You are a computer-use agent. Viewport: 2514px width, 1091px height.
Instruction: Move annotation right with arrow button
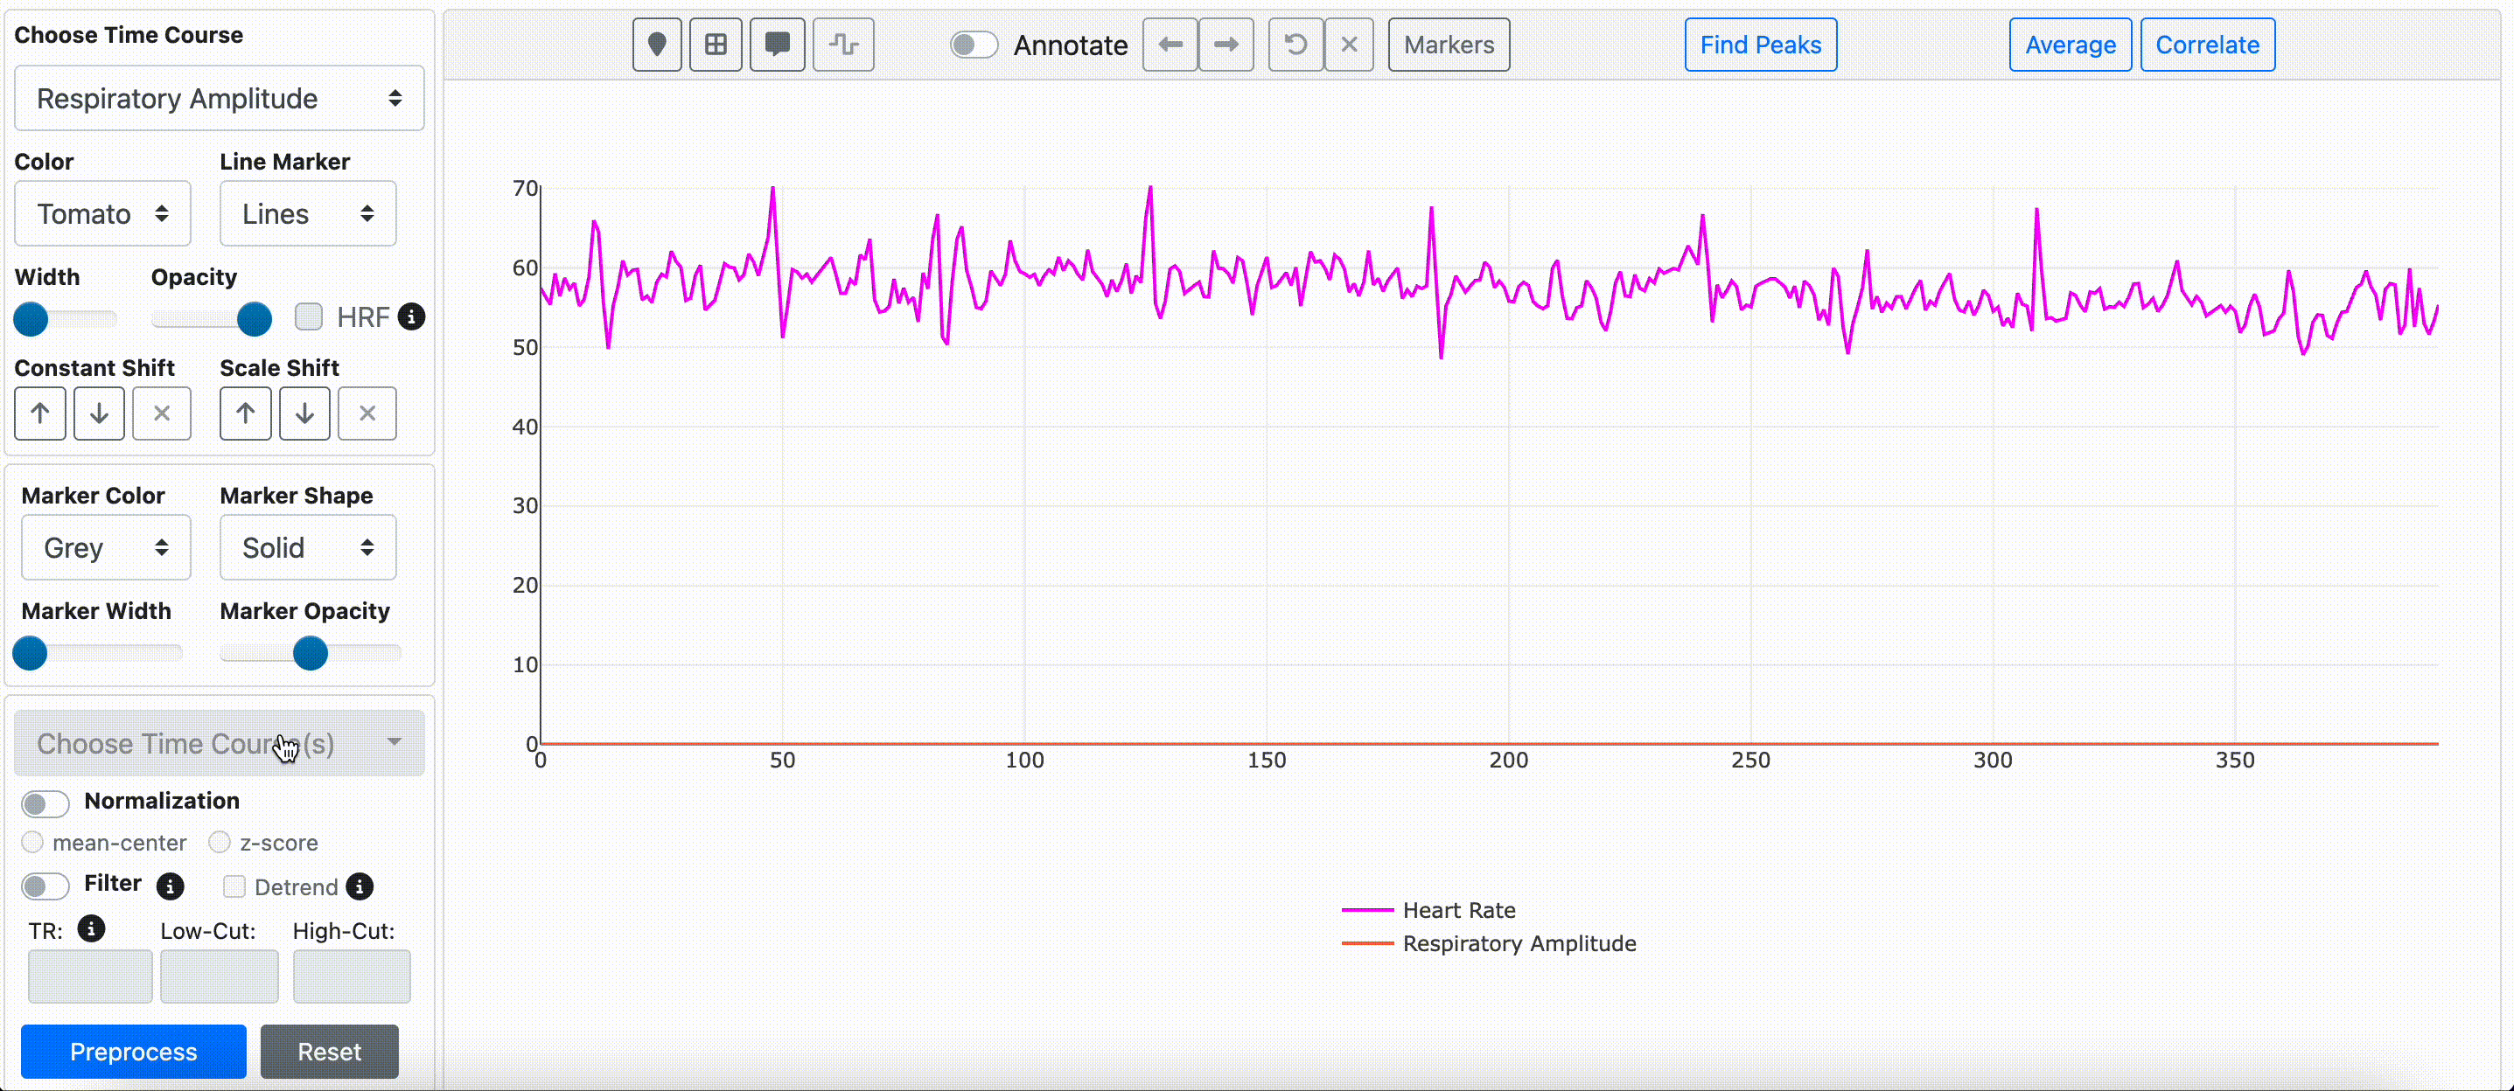pyautogui.click(x=1226, y=45)
